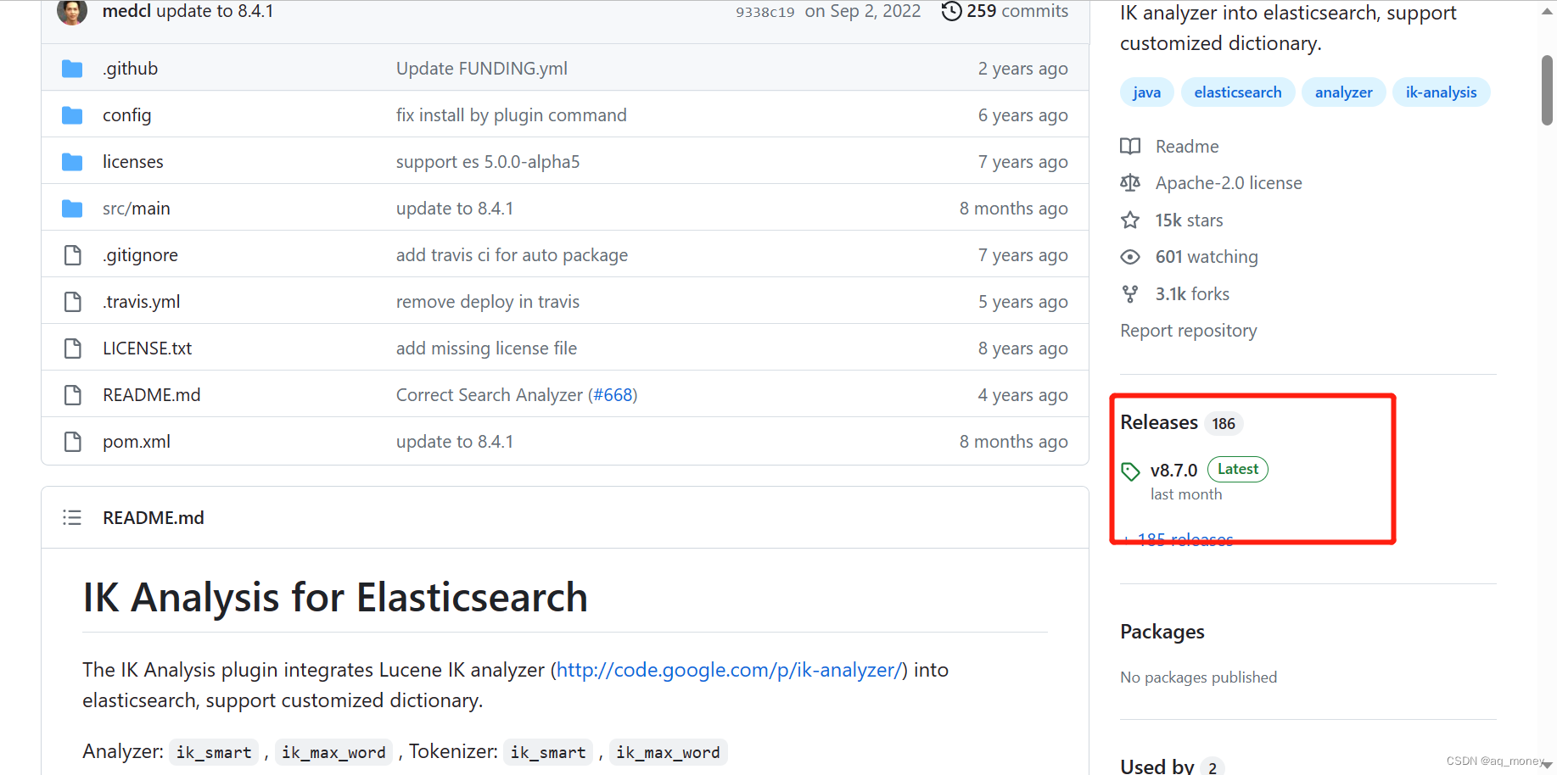
Task: Click the README.md file icon in file list
Action: (x=73, y=395)
